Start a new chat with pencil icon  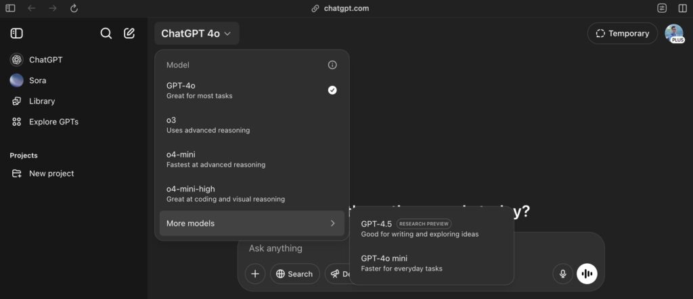pos(129,34)
